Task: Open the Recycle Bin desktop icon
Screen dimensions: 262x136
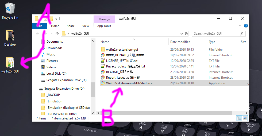Action: pos(10,11)
